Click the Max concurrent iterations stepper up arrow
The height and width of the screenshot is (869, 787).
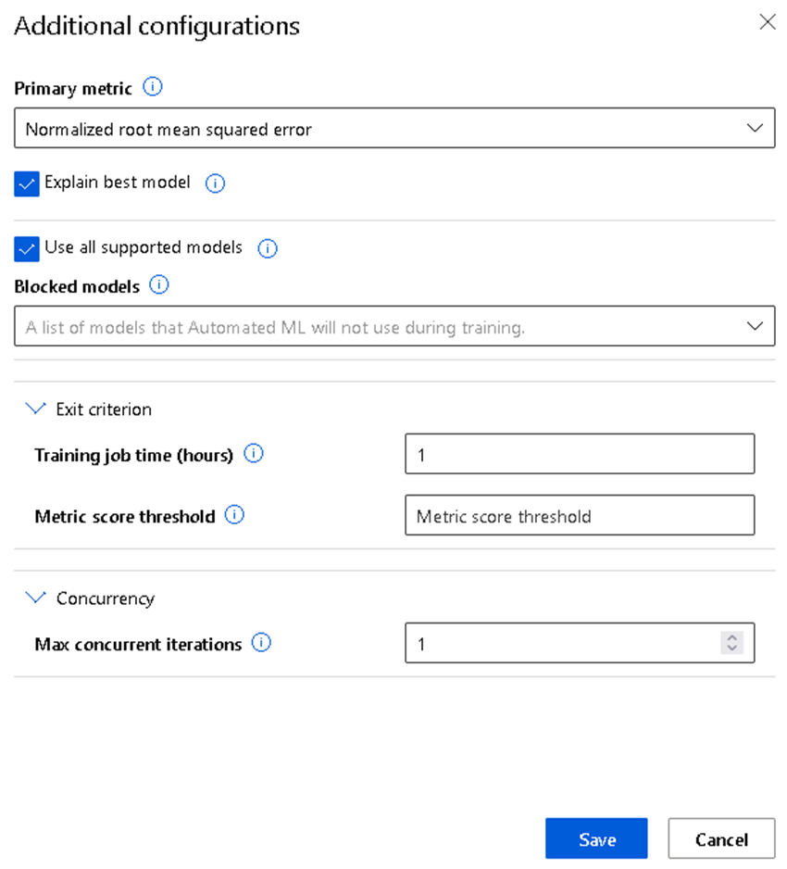pyautogui.click(x=732, y=637)
